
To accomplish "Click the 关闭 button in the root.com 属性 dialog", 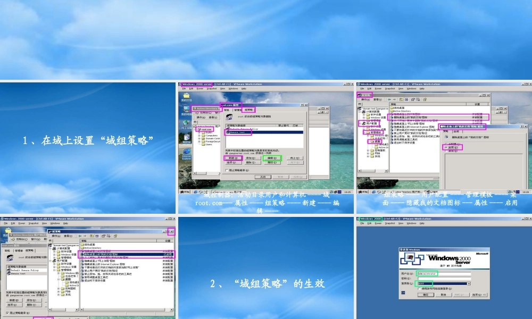I will pyautogui.click(x=263, y=177).
